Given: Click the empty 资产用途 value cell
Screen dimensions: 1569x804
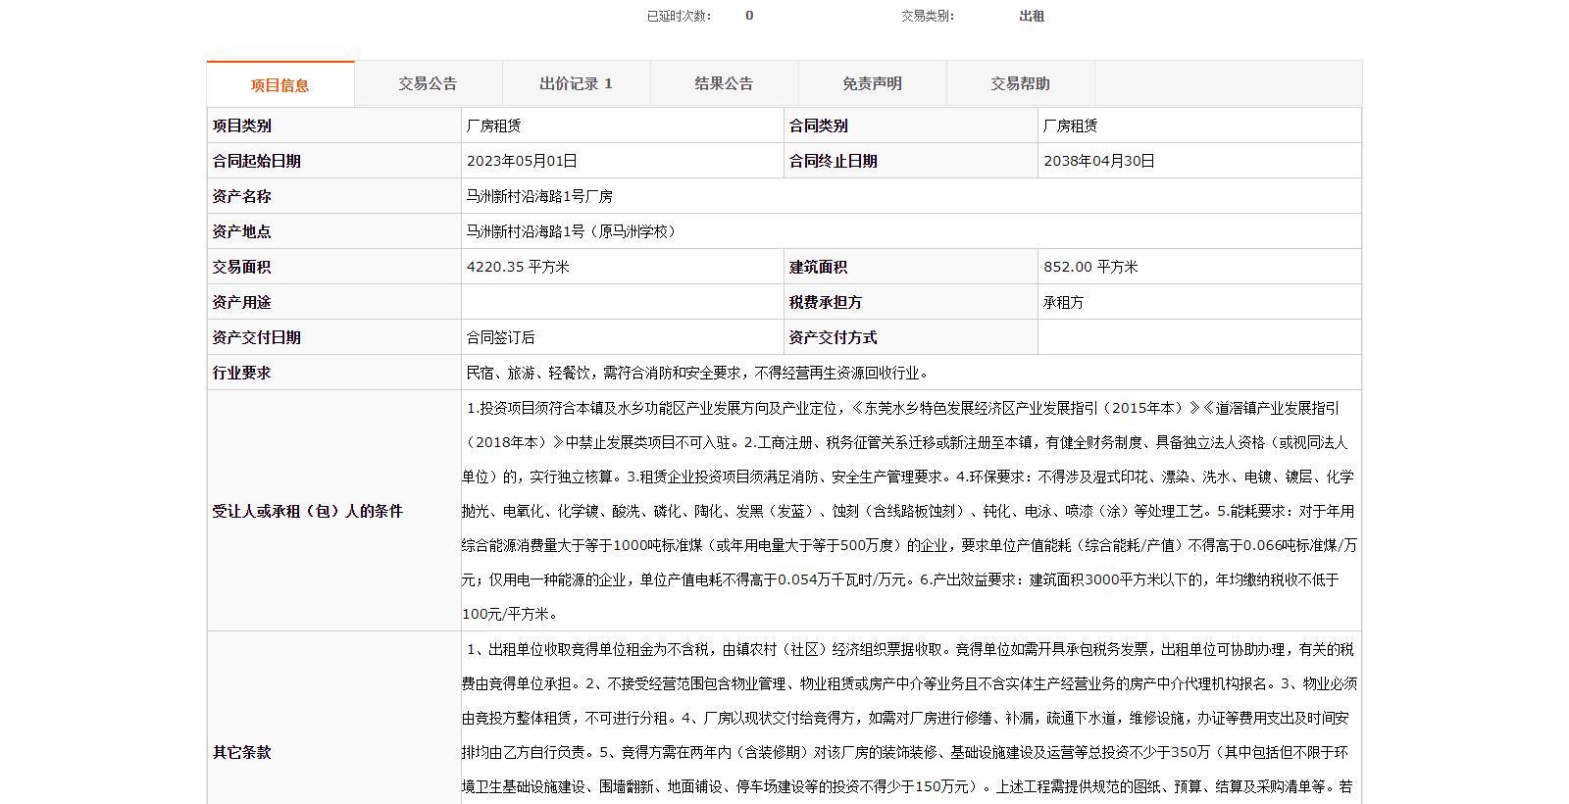Looking at the screenshot, I should [x=622, y=302].
